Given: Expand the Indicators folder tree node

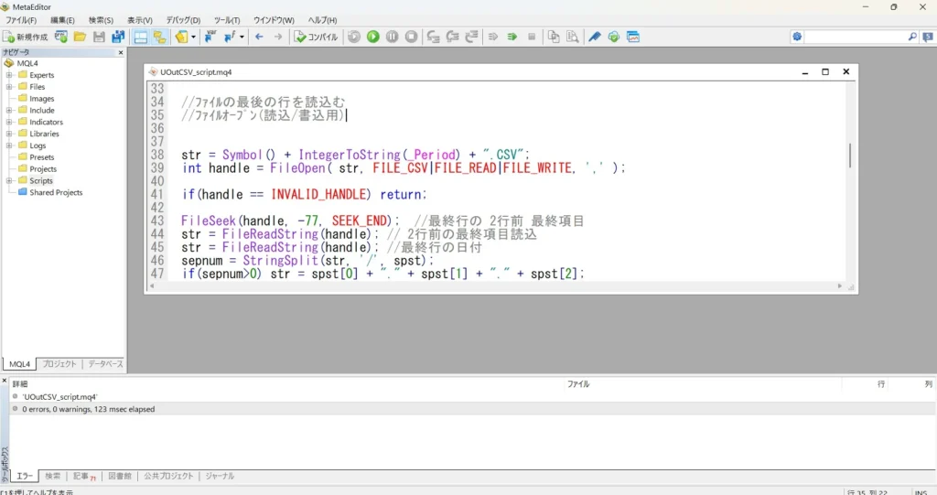Looking at the screenshot, I should (x=9, y=122).
